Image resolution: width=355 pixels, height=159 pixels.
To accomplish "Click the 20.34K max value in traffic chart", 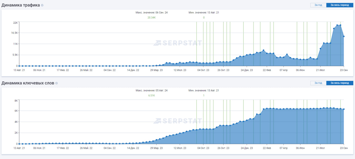I will click(151, 18).
